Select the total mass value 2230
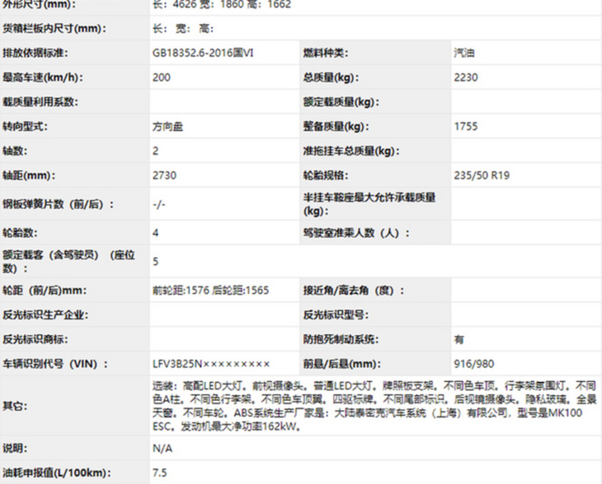602x484 pixels. click(x=466, y=77)
